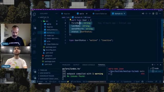Image resolution: width=164 pixels, height=92 pixels.
Task: Change LF line ending in status bar
Action: coord(118,82)
